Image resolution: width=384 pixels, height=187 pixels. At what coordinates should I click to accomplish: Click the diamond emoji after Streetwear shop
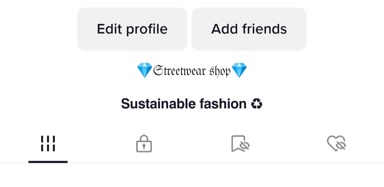point(239,70)
